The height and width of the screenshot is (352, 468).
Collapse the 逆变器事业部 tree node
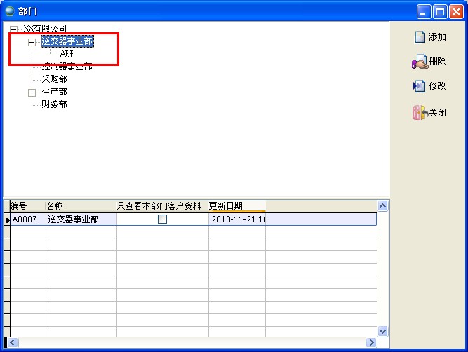pos(32,42)
